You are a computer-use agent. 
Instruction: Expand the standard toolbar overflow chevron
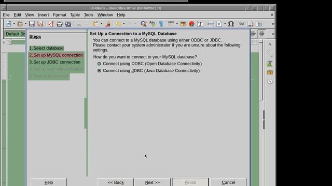pos(273,24)
